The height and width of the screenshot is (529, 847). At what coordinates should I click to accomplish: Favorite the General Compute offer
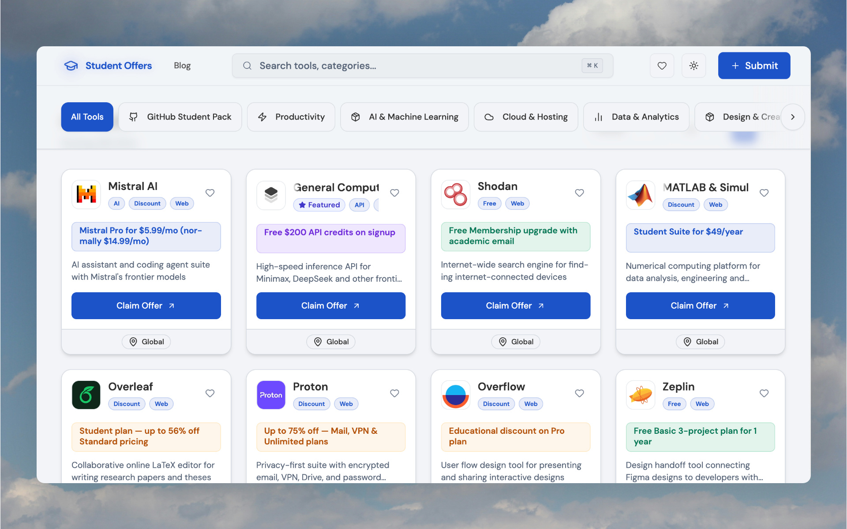[394, 193]
